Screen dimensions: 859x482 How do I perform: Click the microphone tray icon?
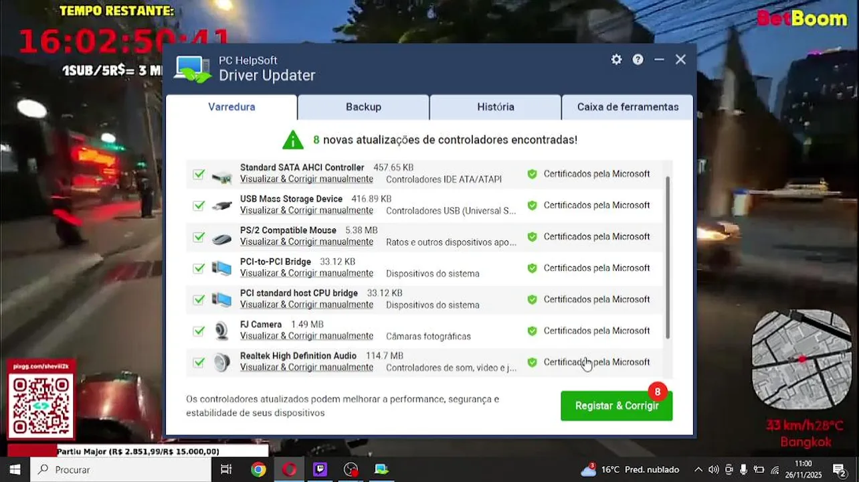pos(743,470)
